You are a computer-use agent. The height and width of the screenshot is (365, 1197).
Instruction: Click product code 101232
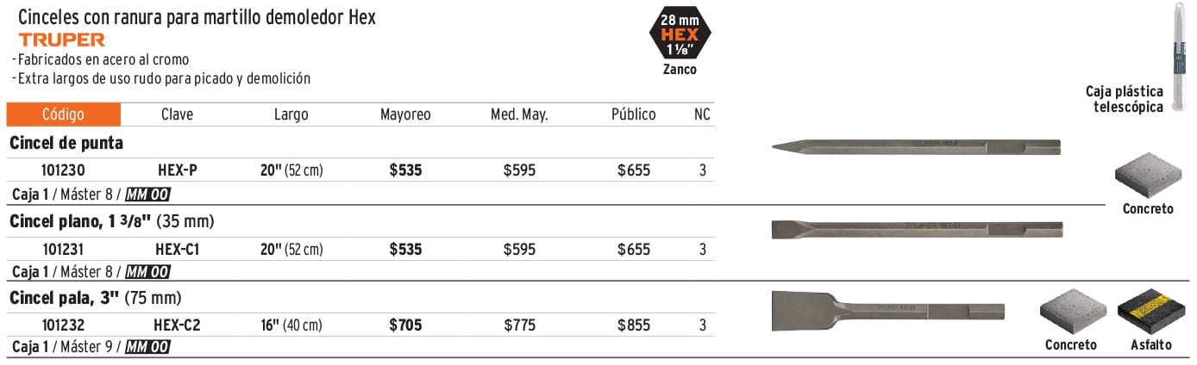[64, 325]
